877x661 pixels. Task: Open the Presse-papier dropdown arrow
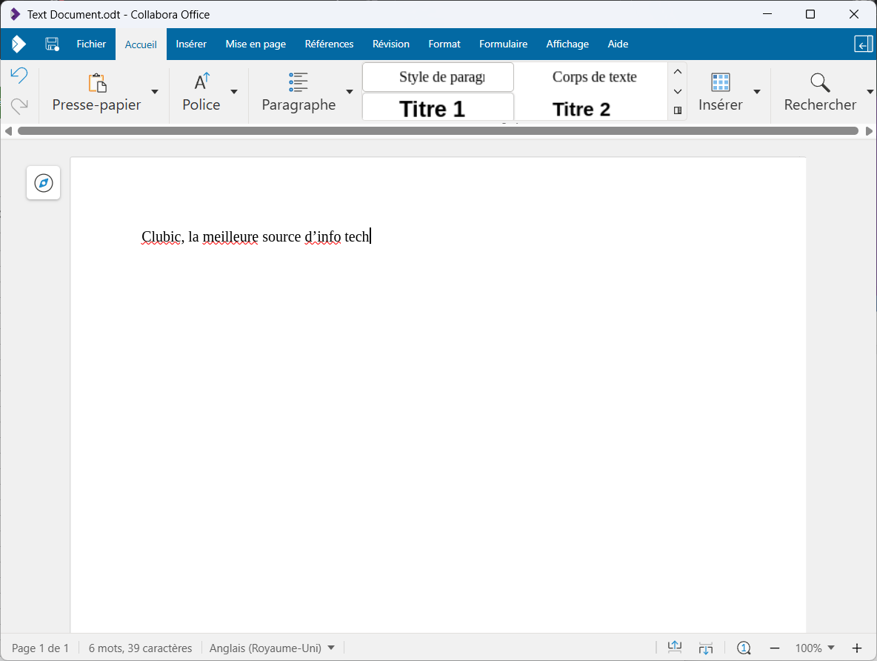pos(155,92)
